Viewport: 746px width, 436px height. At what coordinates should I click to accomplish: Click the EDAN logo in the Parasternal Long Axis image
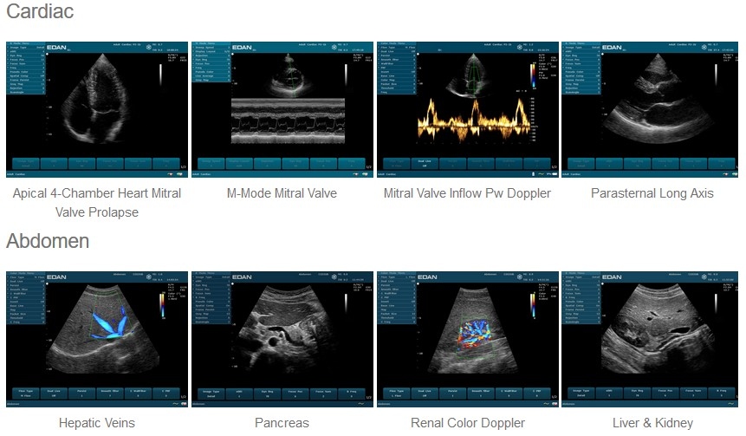click(x=613, y=48)
